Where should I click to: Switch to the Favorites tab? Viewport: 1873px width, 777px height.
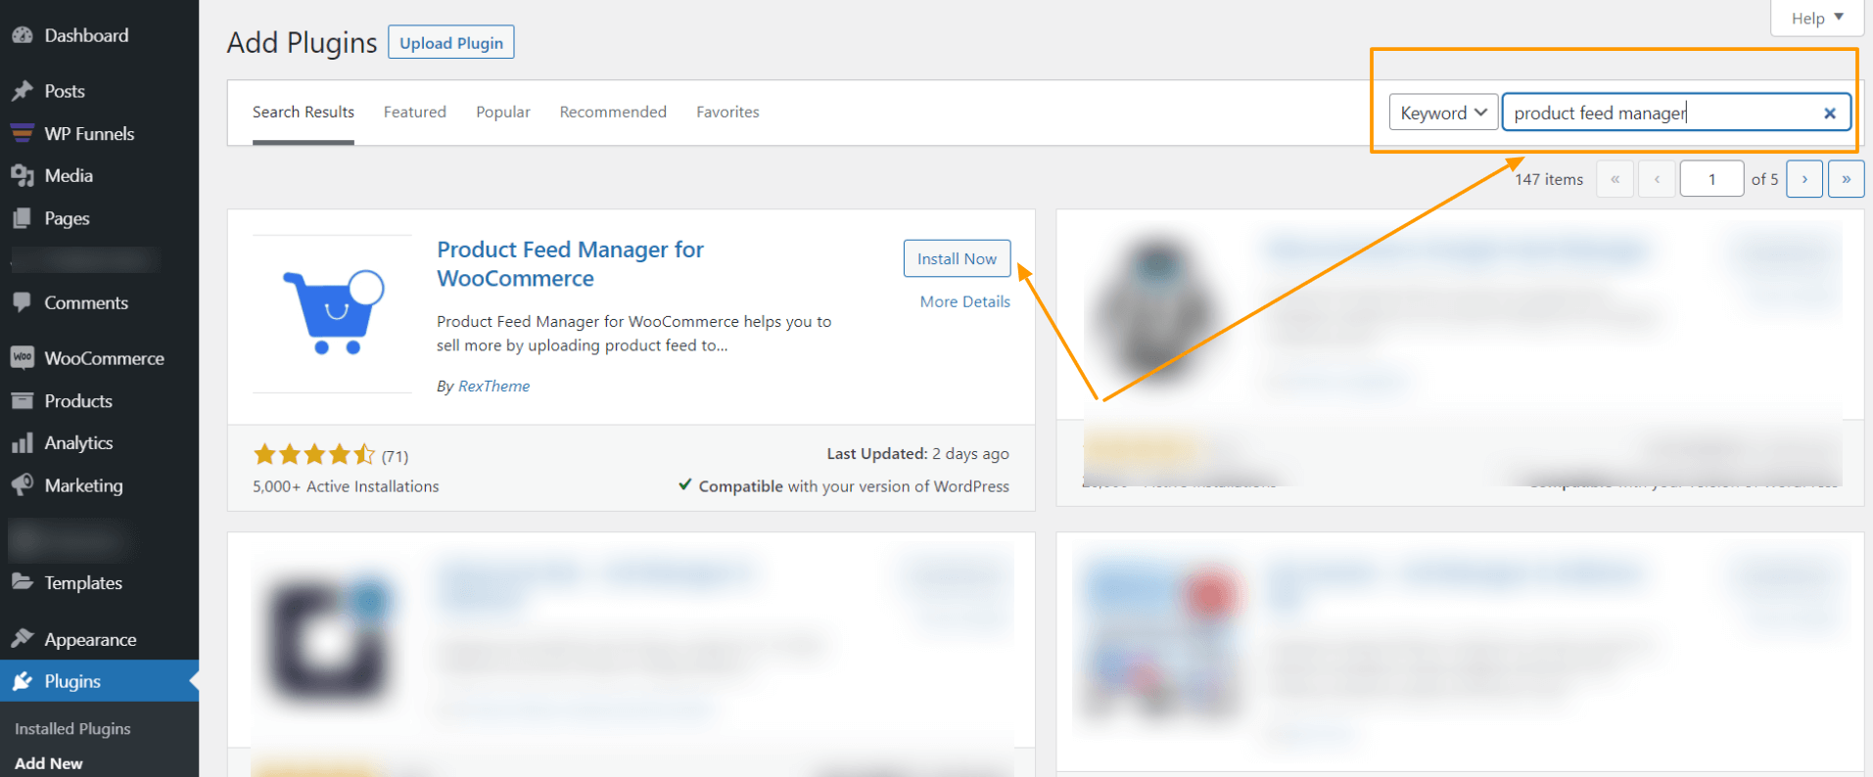click(x=727, y=113)
